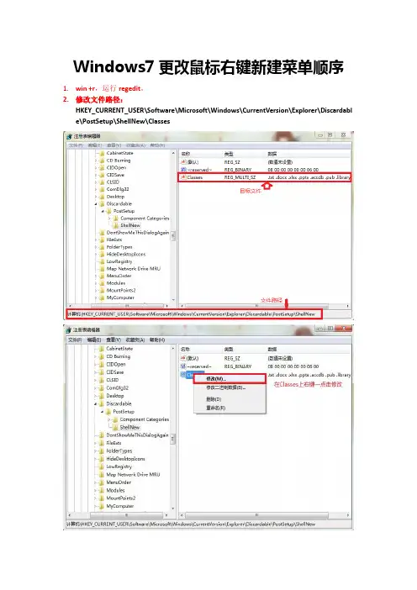Click status bar registry path in lower window
The image size is (417, 590).
191,524
